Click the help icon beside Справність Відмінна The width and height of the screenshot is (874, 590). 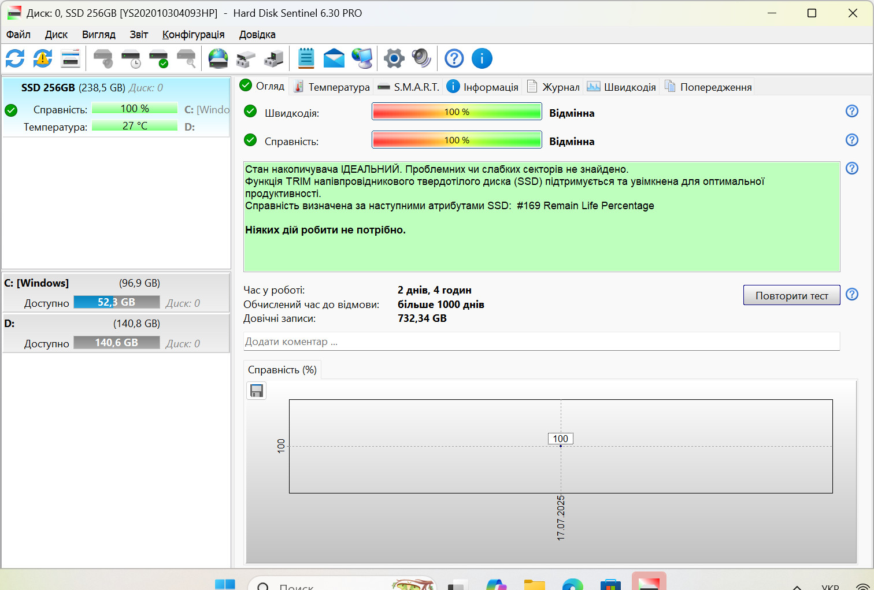pos(852,140)
